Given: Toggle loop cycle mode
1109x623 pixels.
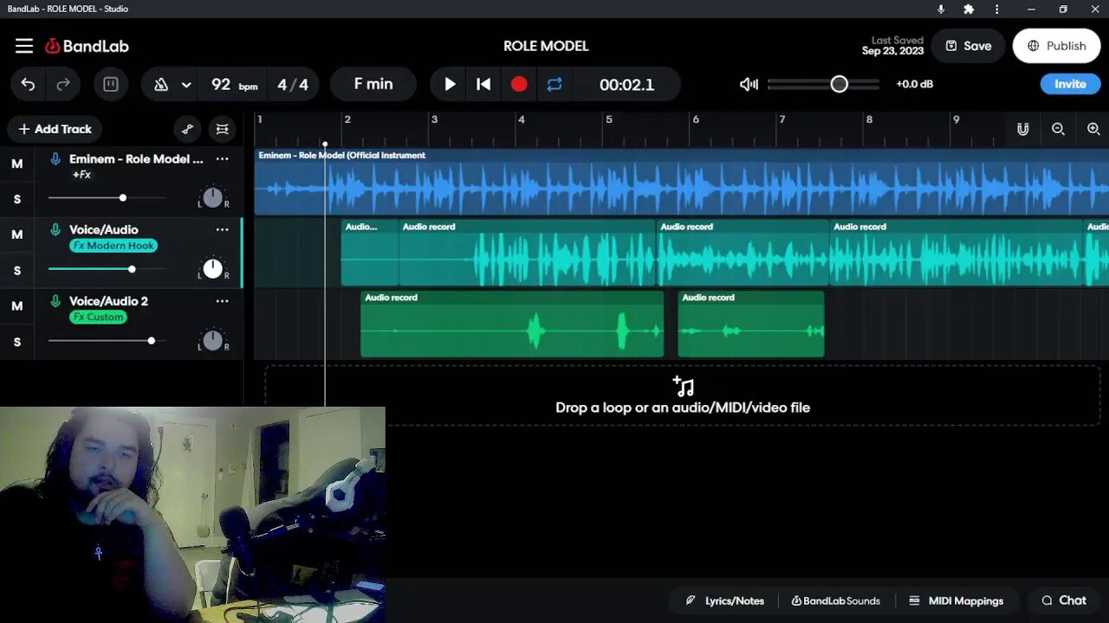Looking at the screenshot, I should point(554,84).
